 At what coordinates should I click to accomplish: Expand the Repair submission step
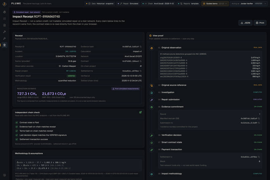210,100
